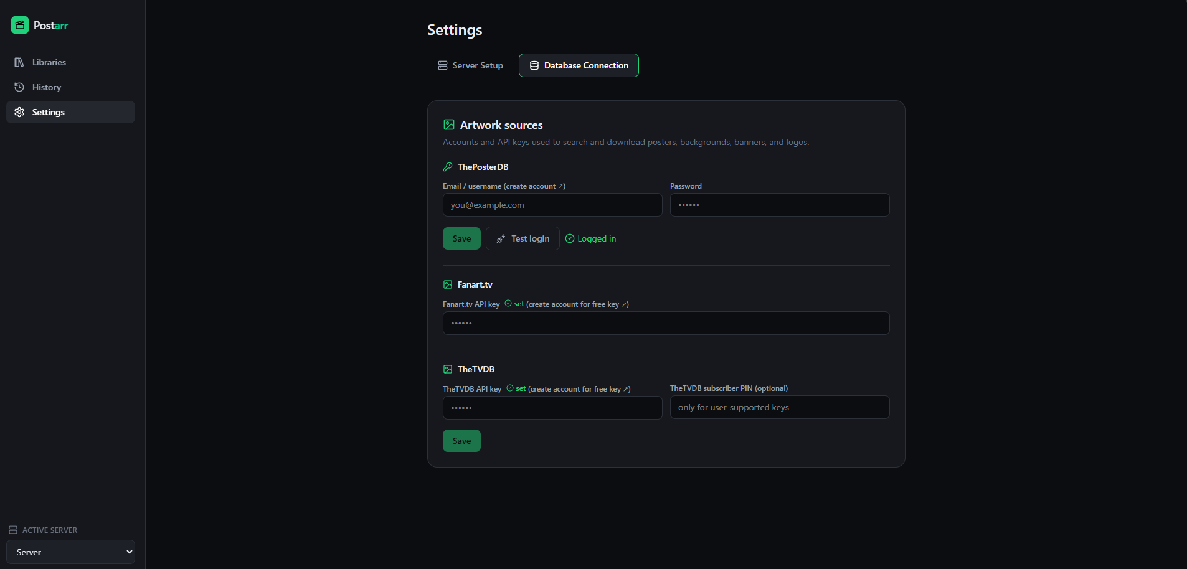Save ThePosterDB credentials

click(x=461, y=238)
